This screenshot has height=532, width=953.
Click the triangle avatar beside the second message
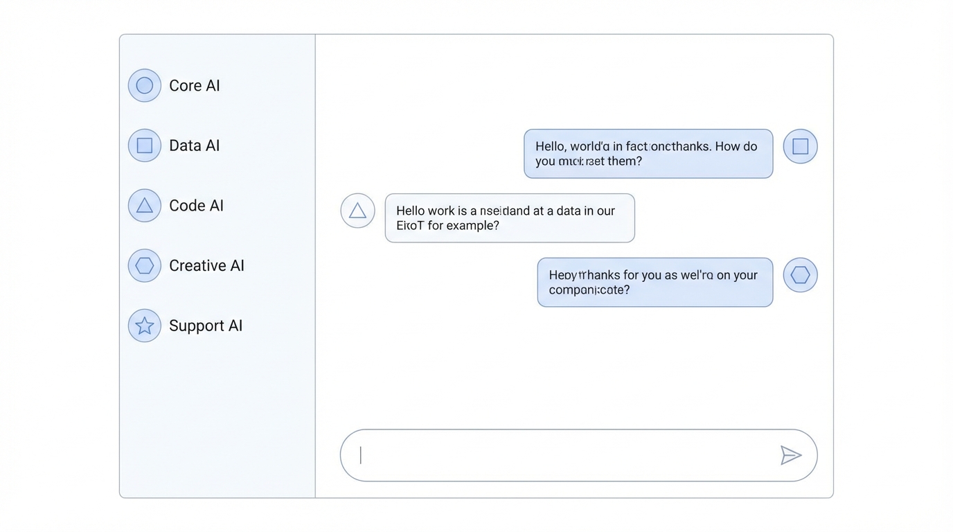point(357,211)
